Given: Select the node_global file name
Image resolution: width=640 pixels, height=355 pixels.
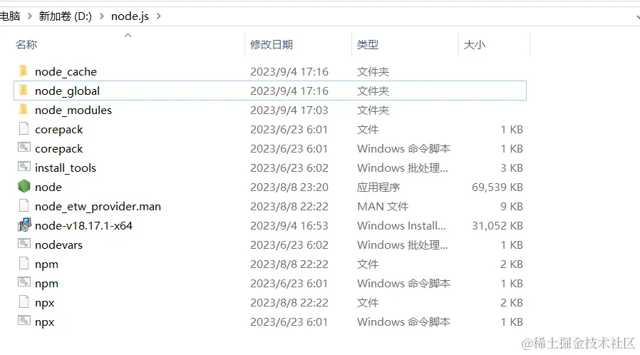Looking at the screenshot, I should click(67, 91).
